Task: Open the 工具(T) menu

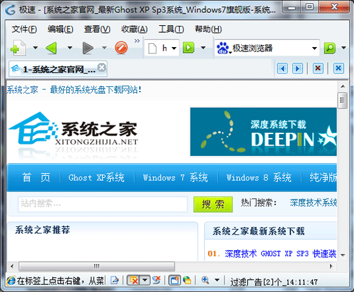Action: 171,29
